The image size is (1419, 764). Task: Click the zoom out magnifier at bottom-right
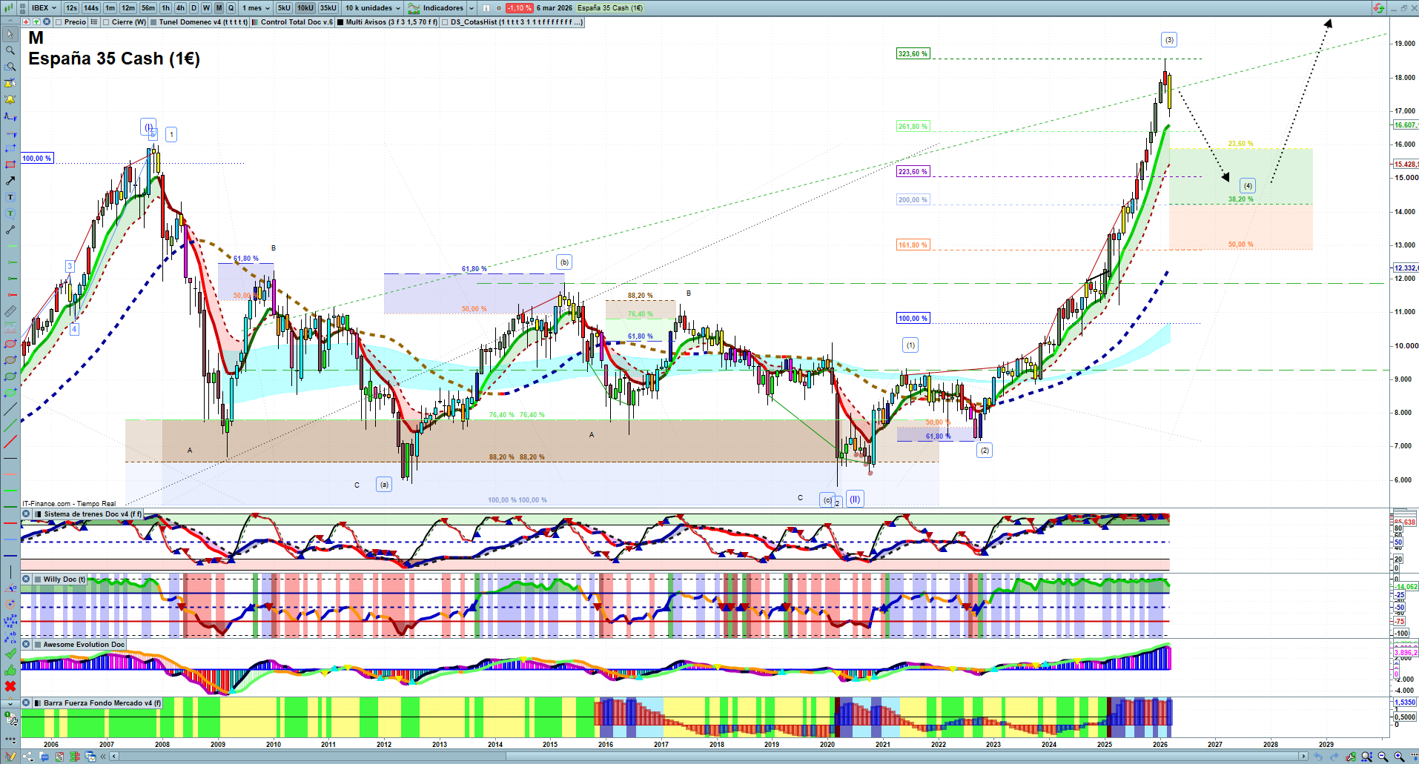point(1383,757)
